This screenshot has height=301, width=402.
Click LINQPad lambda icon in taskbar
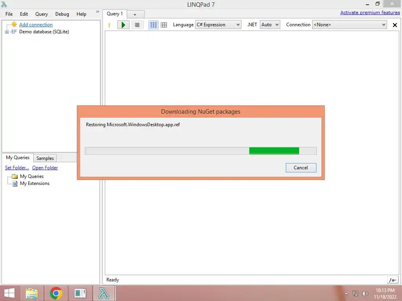(x=104, y=293)
